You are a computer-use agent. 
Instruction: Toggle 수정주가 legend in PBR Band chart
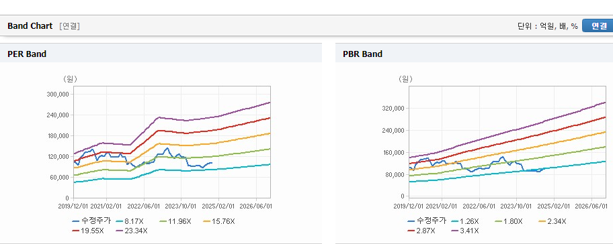click(427, 221)
